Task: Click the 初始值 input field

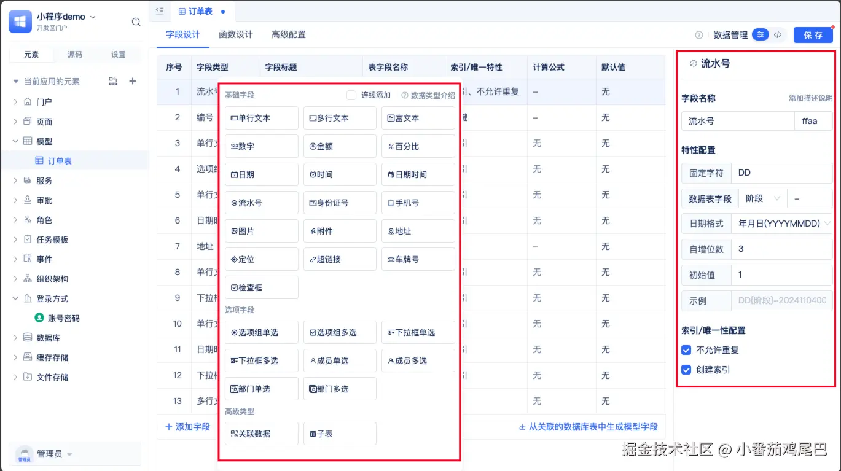Action: [783, 274]
